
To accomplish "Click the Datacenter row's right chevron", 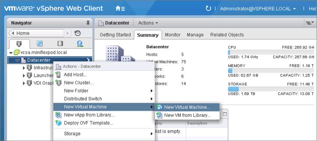I will point(88,60).
